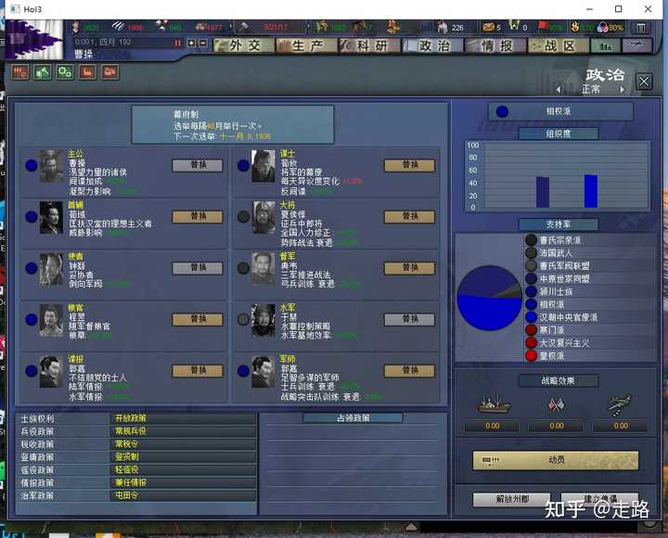The width and height of the screenshot is (668, 538).
Task: Click the purple national flag of 曹操
Action: (x=34, y=39)
